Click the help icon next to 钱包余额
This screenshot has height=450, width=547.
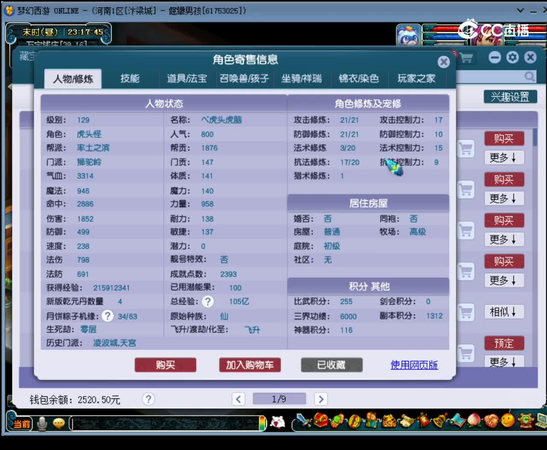(148, 399)
